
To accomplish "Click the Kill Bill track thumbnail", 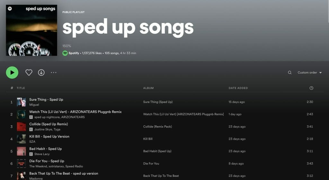I will [22, 139].
